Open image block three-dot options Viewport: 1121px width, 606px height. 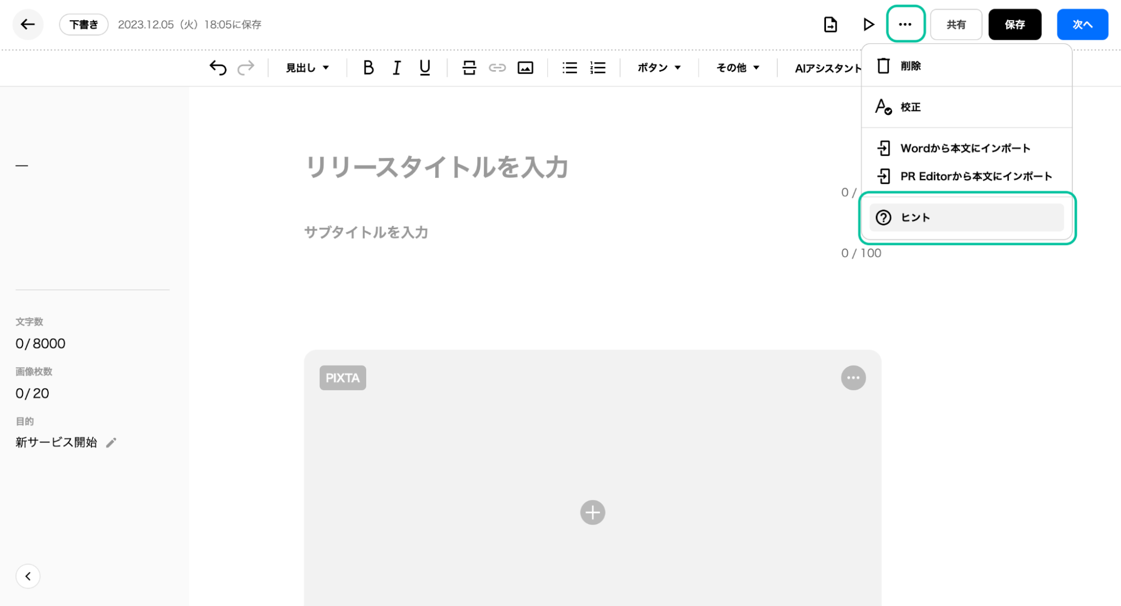(x=853, y=378)
